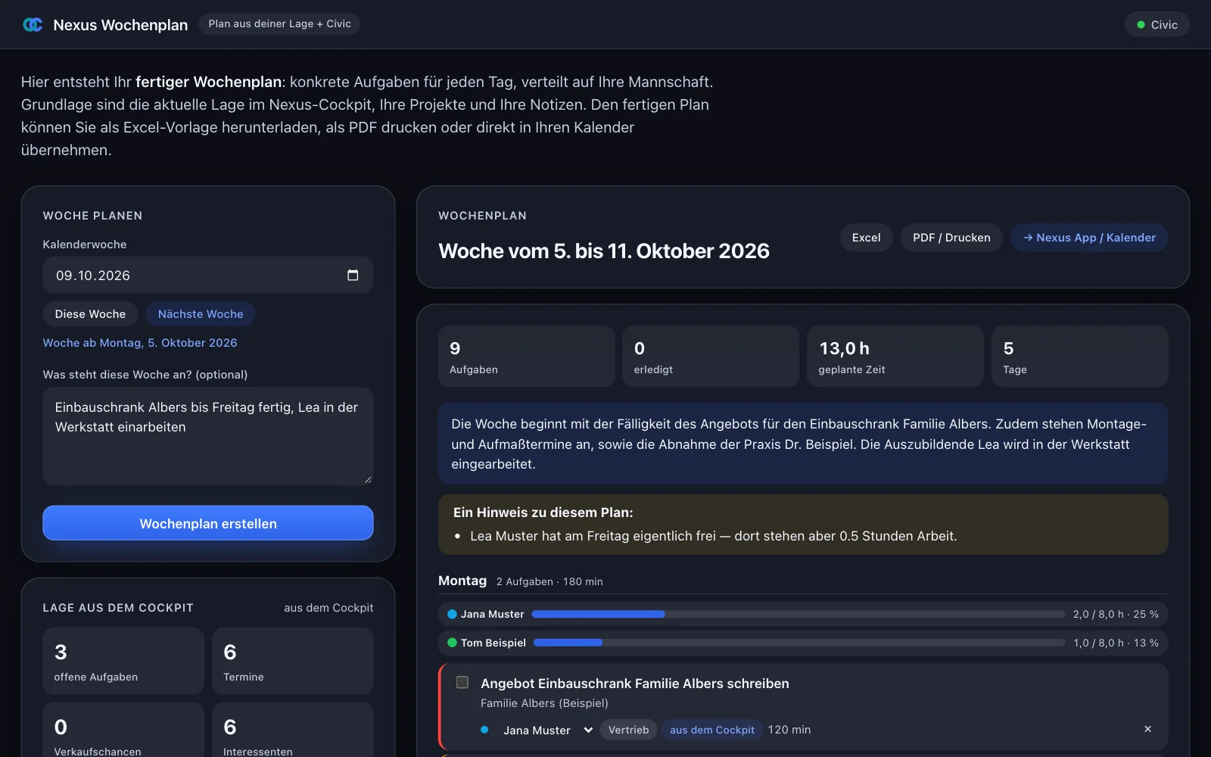Open the 5 Tage stat card
The width and height of the screenshot is (1211, 757).
coord(1080,357)
